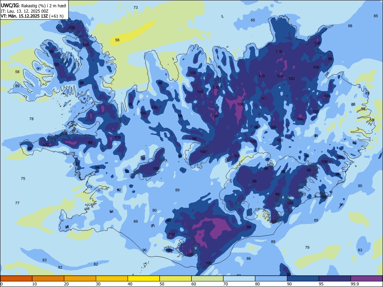The width and height of the screenshot is (383, 287).
Task: Click the pale blue 70–80 legend swatch
Action: (x=239, y=279)
